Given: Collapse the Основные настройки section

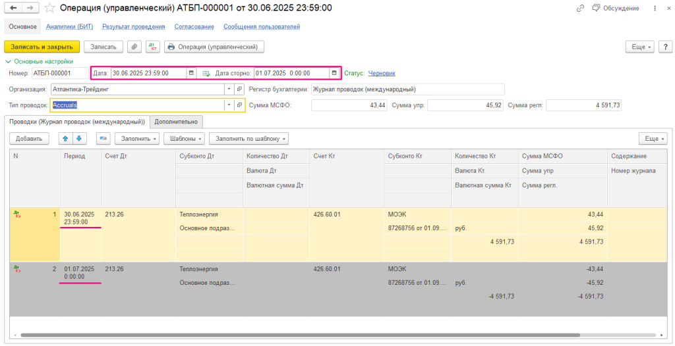Looking at the screenshot, I should [x=8, y=61].
